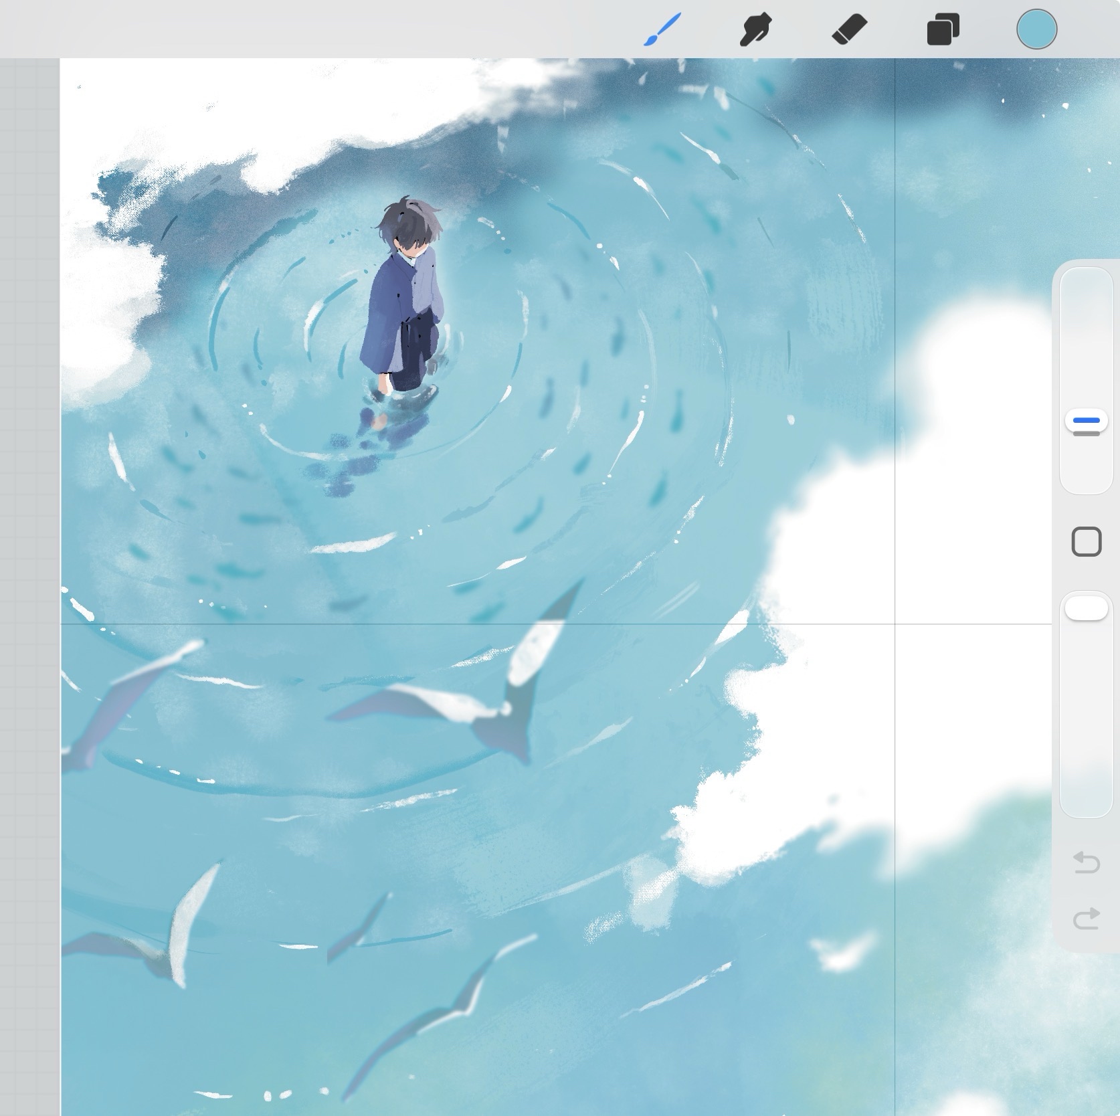Tap the square Modify button in sidebar
This screenshot has height=1116, width=1120.
[1086, 542]
